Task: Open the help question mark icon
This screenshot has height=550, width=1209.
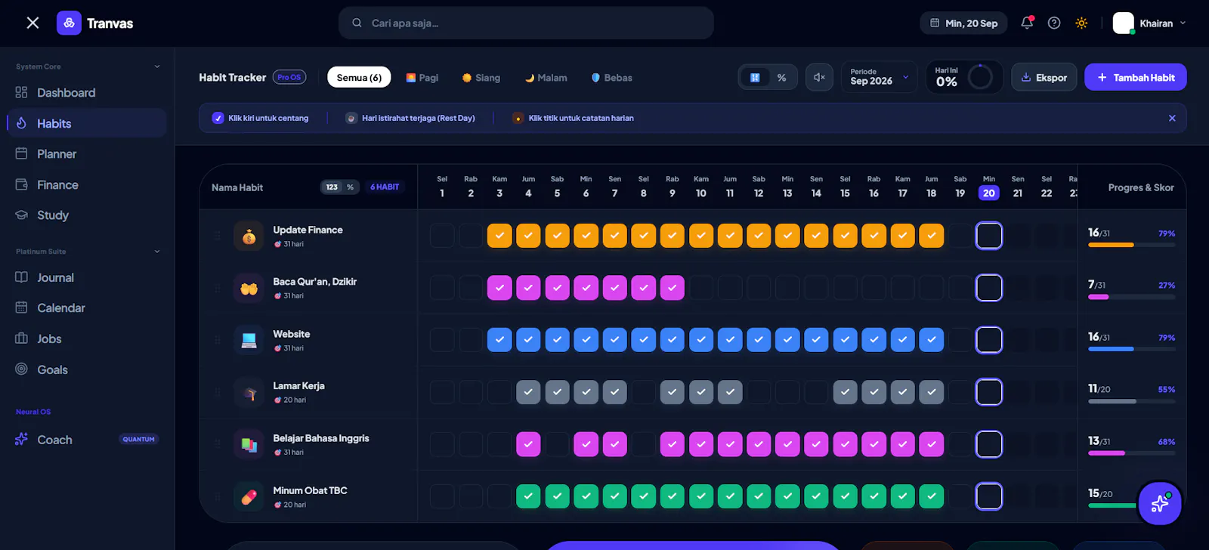Action: (x=1054, y=23)
